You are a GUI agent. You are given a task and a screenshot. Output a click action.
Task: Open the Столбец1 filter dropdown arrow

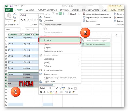[x=22, y=35]
